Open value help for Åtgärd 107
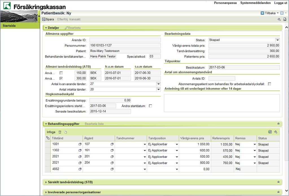The width and height of the screenshot is (289, 196). coord(112,144)
